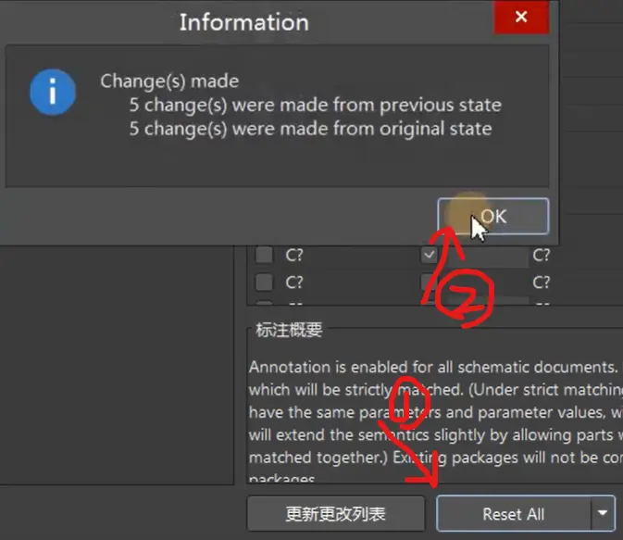Close the Information dialog with X
Image resolution: width=623 pixels, height=540 pixels.
(x=521, y=18)
